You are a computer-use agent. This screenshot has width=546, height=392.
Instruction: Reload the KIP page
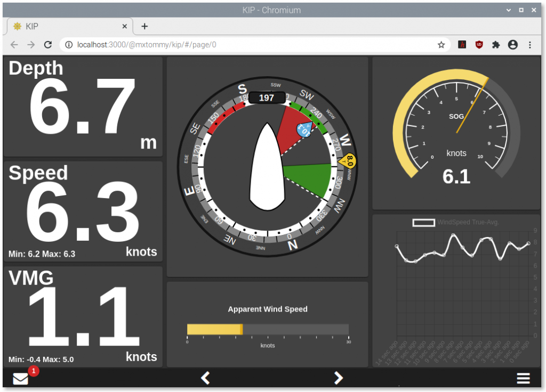pyautogui.click(x=47, y=45)
